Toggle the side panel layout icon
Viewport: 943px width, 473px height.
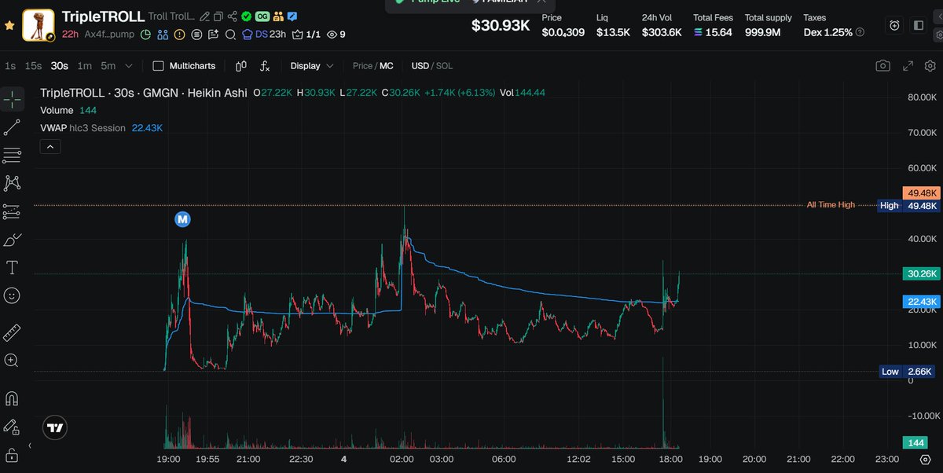click(918, 25)
